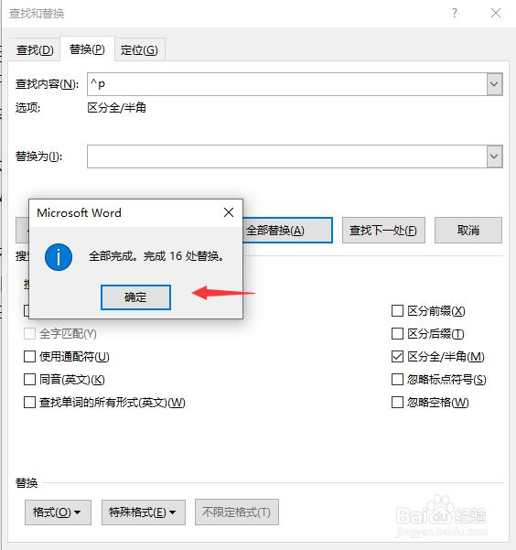516x550 pixels.
Task: Click the 查找内容 input field
Action: (287, 84)
